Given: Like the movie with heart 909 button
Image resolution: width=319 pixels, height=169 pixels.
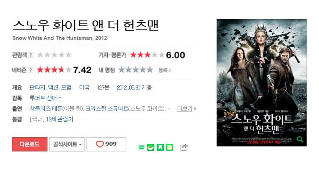Looking at the screenshot, I should 106,144.
